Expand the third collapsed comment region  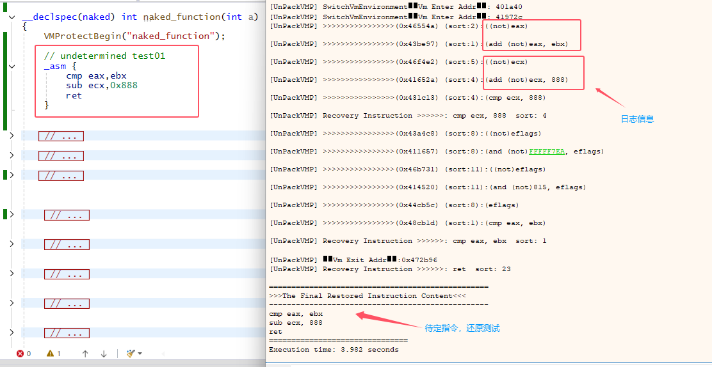tap(12, 175)
